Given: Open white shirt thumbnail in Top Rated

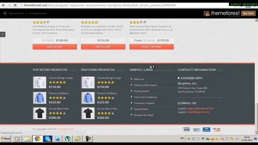Looking at the screenshot, I should [x=40, y=82].
